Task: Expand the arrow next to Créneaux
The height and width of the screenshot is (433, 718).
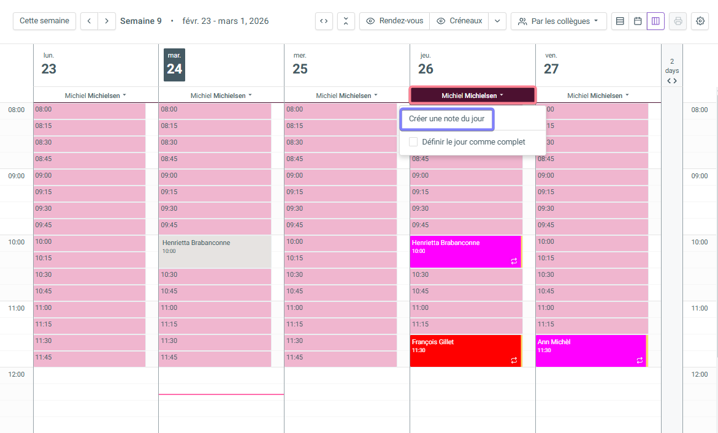Action: pos(497,21)
